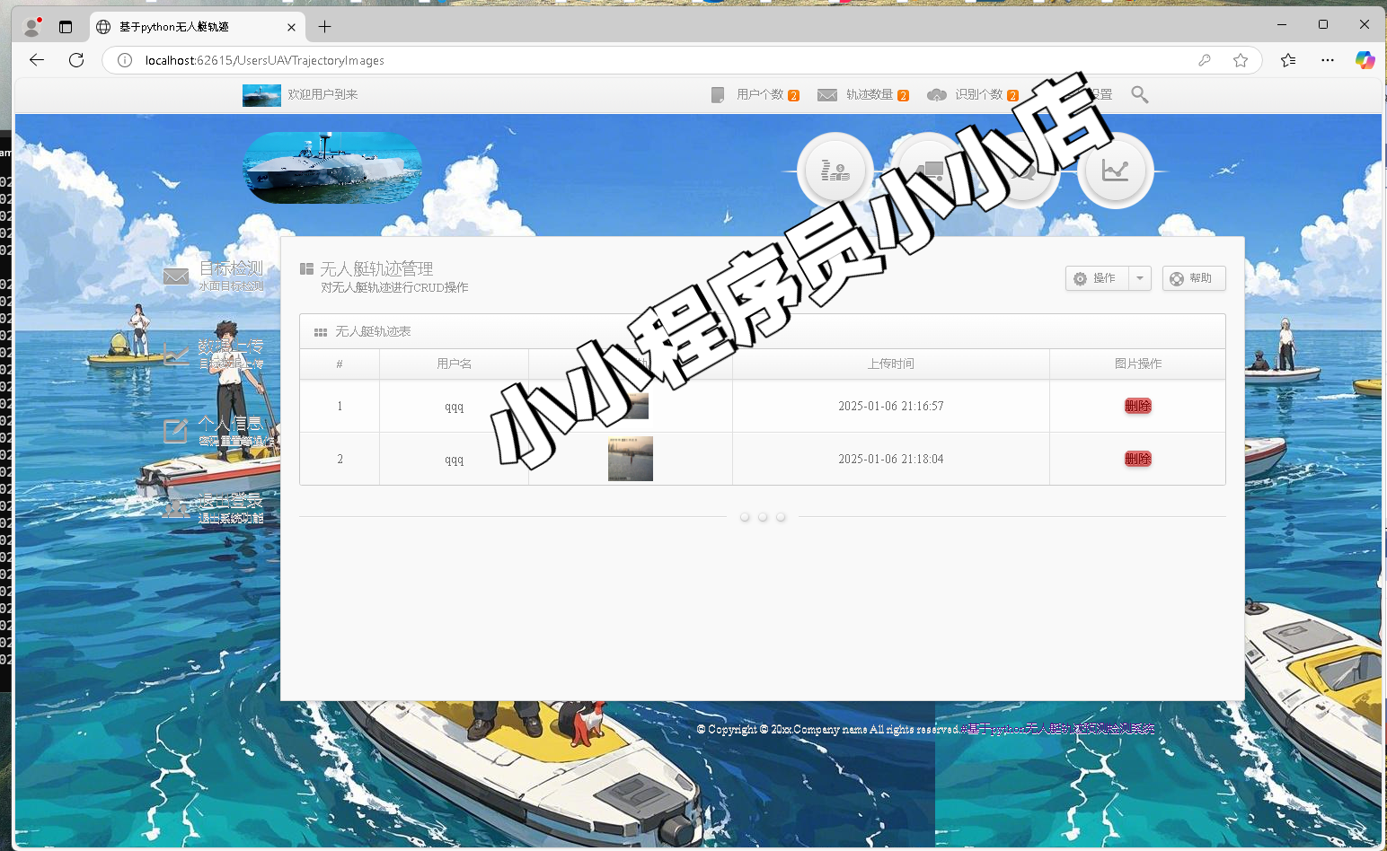Open the browser settings and more menu

click(x=1328, y=60)
